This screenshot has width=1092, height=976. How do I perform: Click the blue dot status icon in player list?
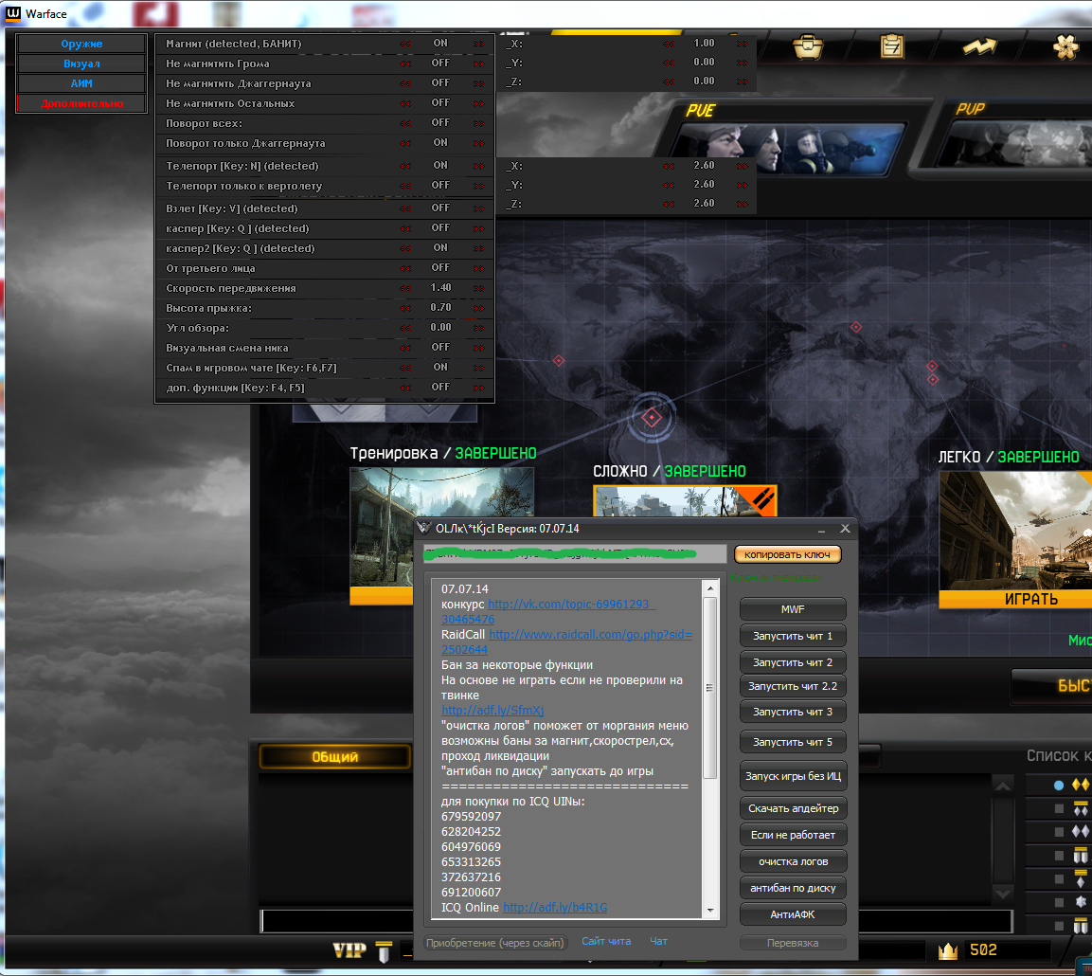pos(1059,786)
